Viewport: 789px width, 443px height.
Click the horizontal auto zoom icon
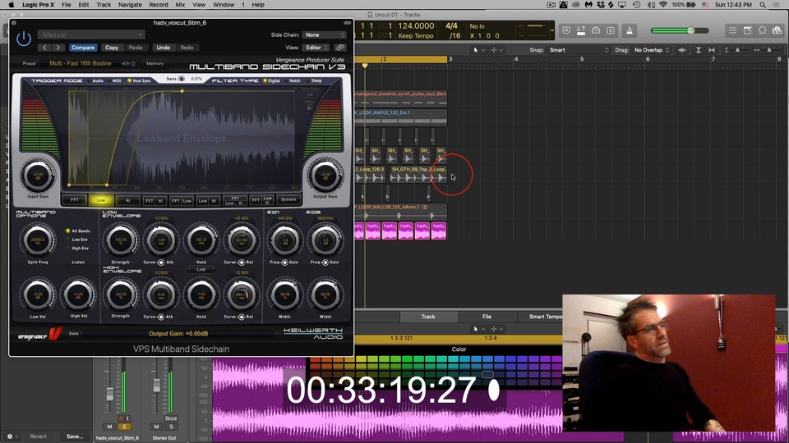tap(712, 50)
